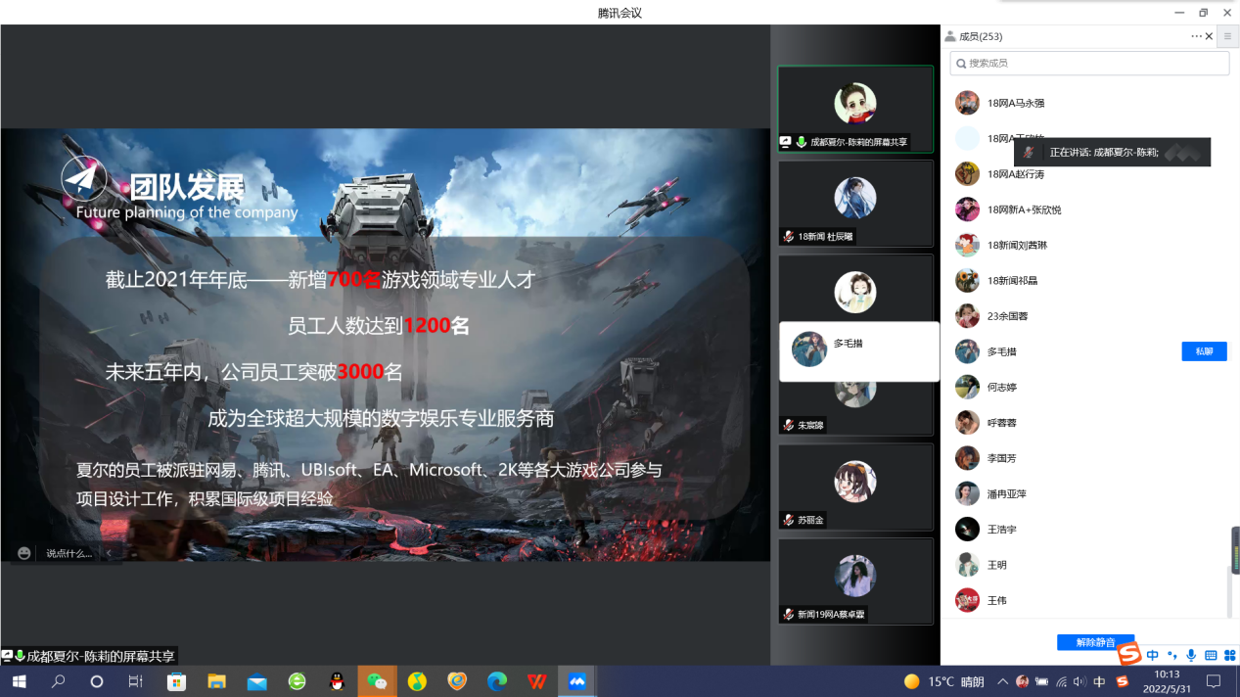The height and width of the screenshot is (697, 1240).
Task: Click 杜辰曦's video thumbnail tile
Action: (x=854, y=204)
